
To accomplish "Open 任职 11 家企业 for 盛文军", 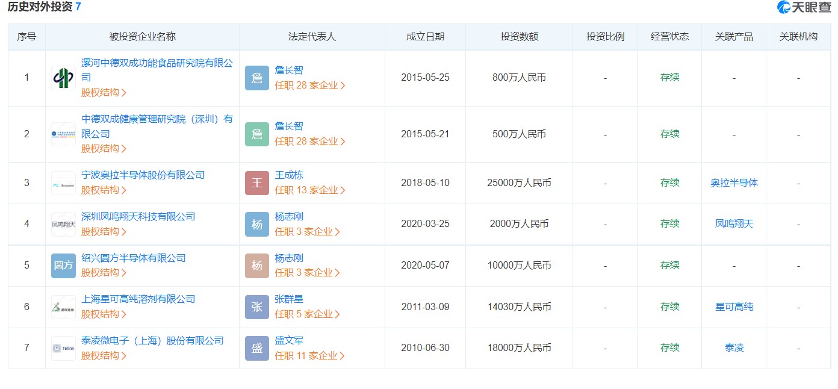I will click(309, 356).
